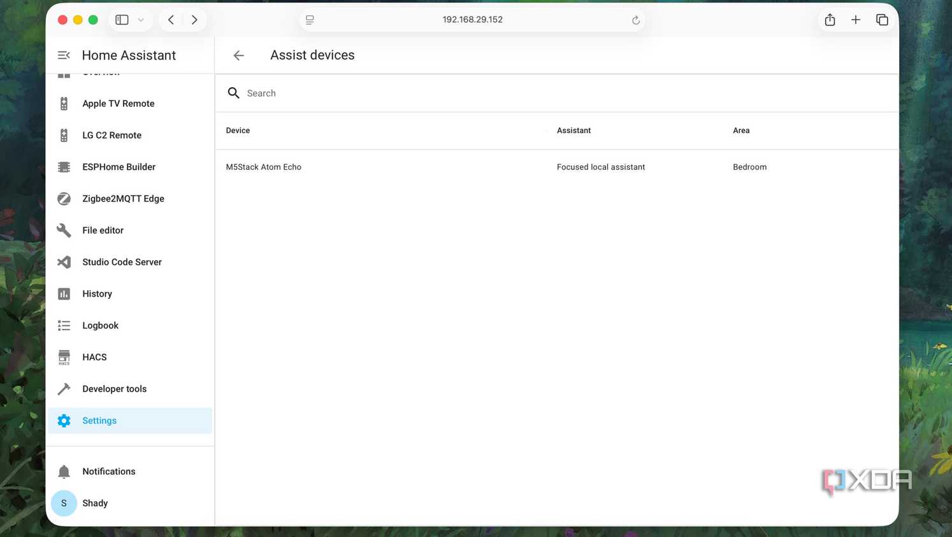Go forward in Safari history
The image size is (952, 537).
click(194, 20)
